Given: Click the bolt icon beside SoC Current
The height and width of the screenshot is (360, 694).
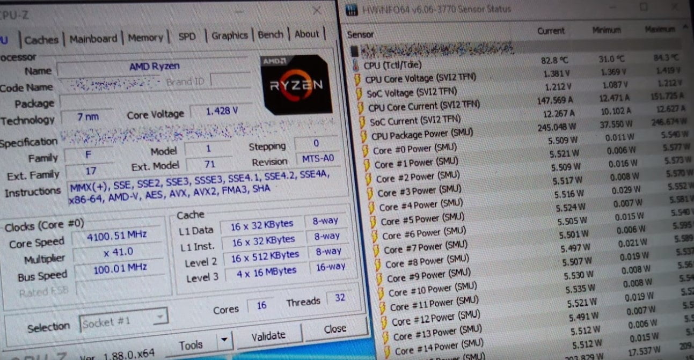Looking at the screenshot, I should (363, 122).
